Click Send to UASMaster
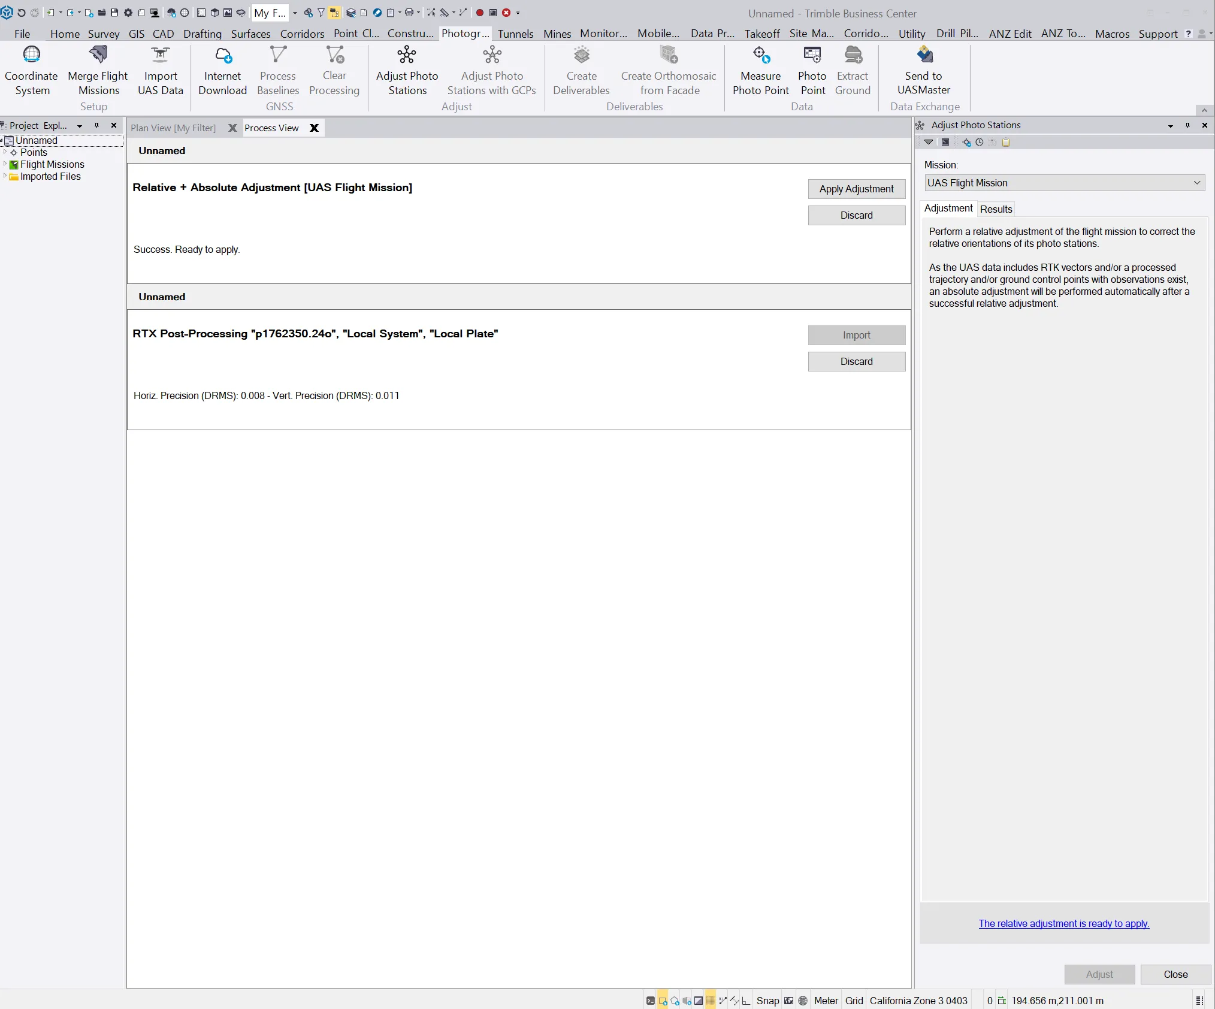 (x=923, y=71)
